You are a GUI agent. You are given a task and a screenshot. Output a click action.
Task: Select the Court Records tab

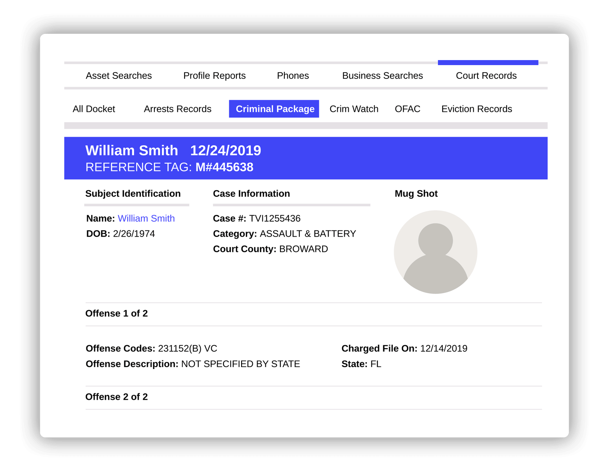coord(486,75)
